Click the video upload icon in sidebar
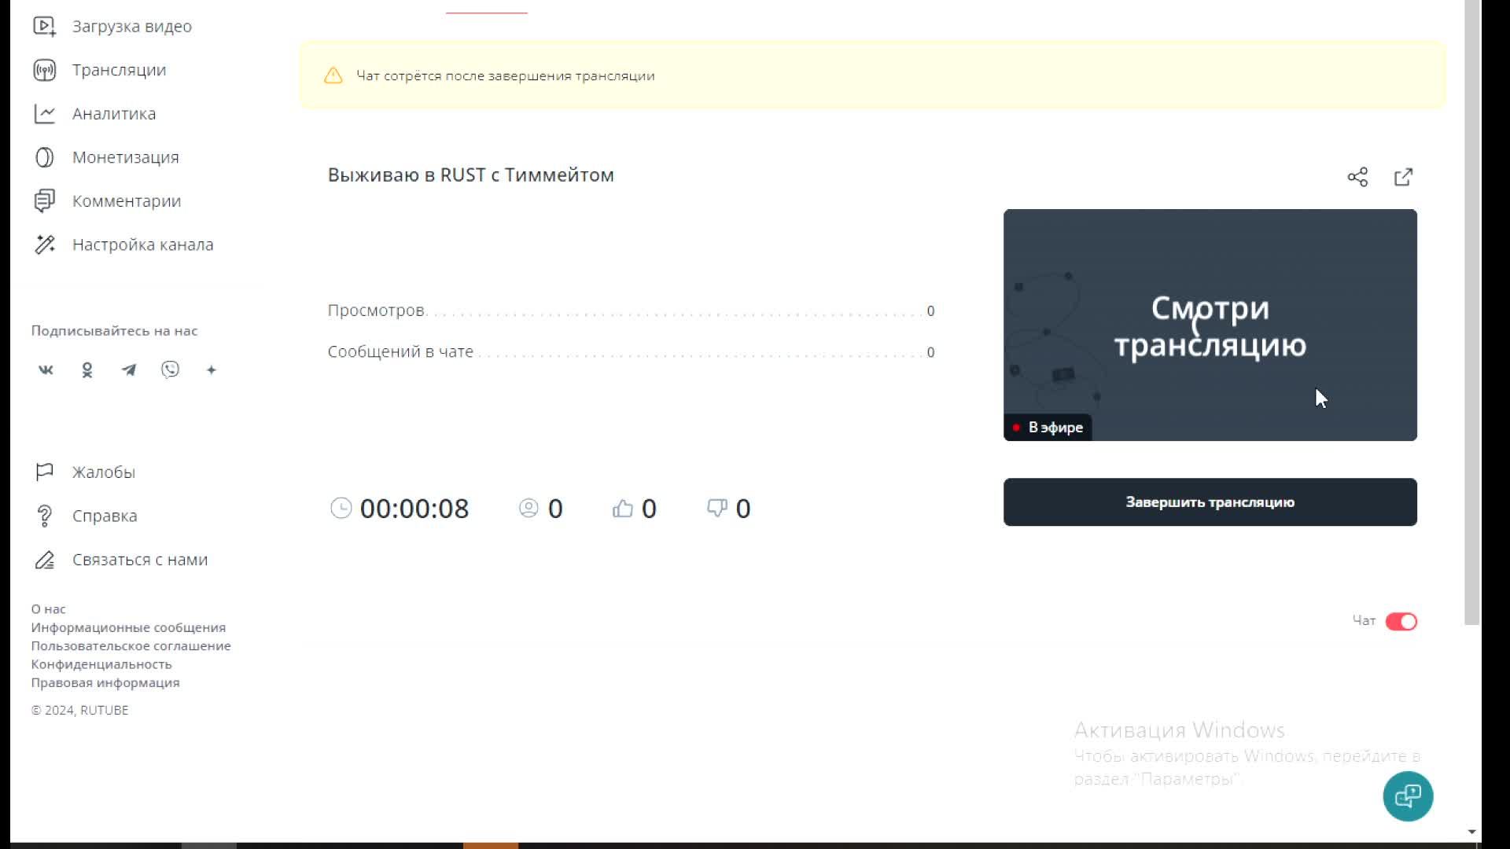The image size is (1510, 849). coord(45,26)
